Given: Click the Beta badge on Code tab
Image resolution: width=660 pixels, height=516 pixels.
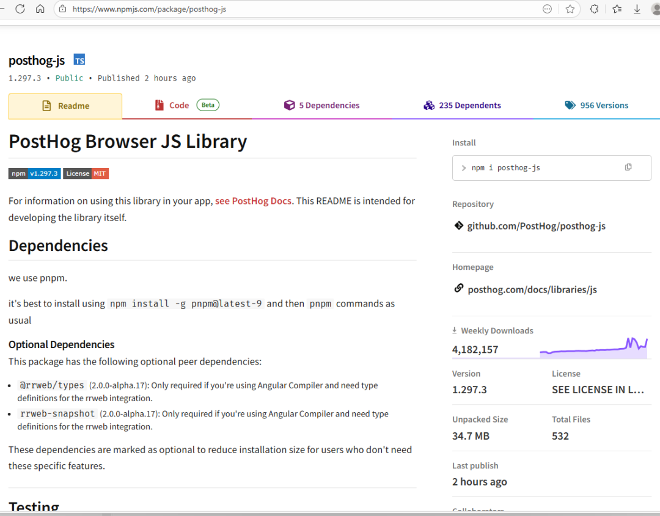Looking at the screenshot, I should click(x=208, y=104).
